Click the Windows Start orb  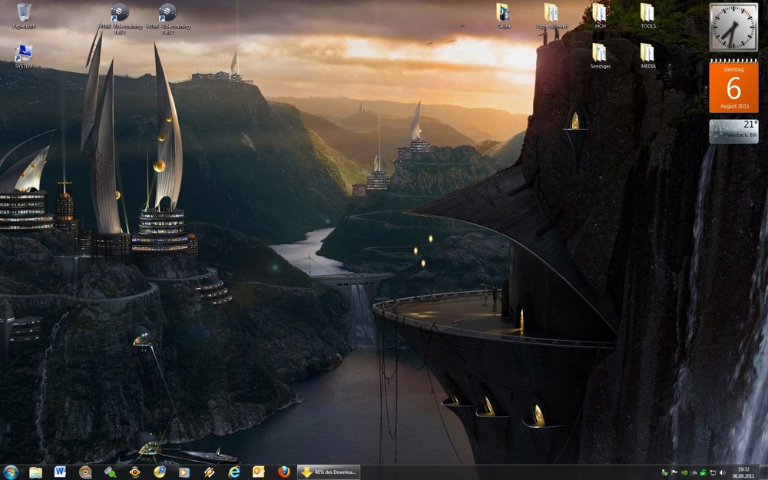[11, 472]
